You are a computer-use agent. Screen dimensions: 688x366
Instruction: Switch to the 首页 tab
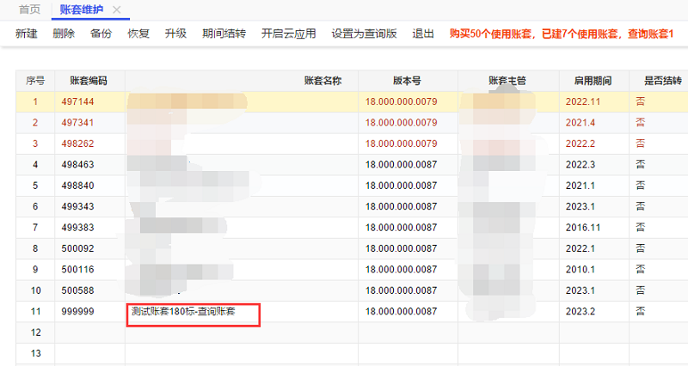tap(29, 9)
